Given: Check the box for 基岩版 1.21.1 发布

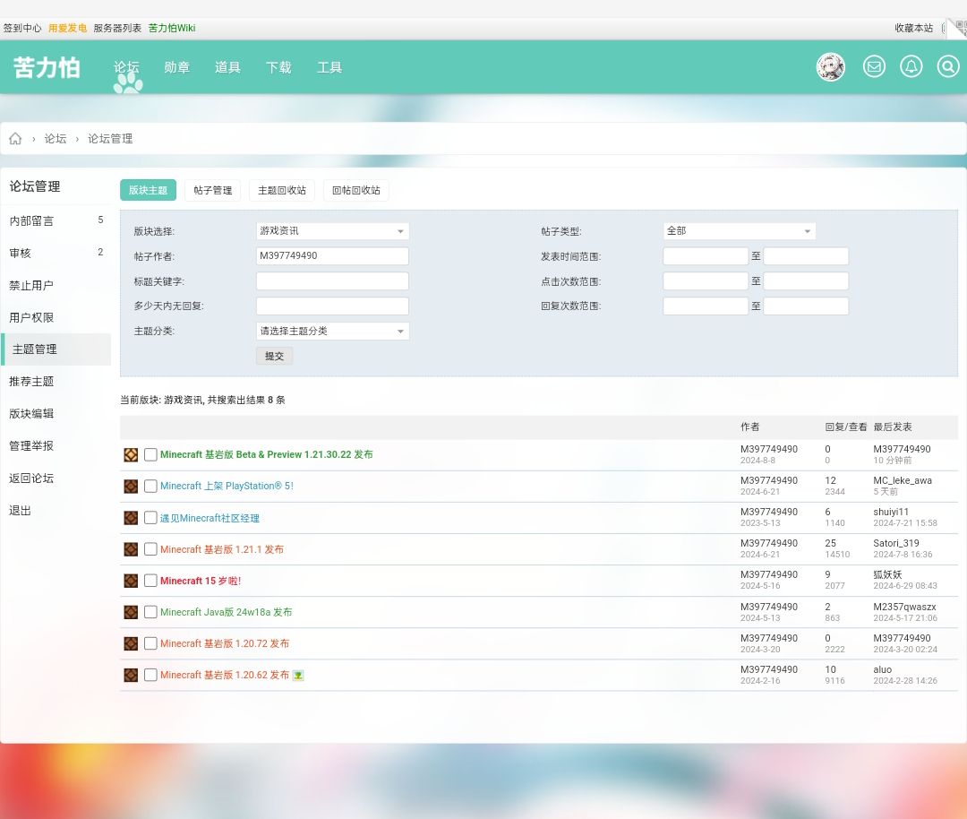Looking at the screenshot, I should (x=150, y=549).
